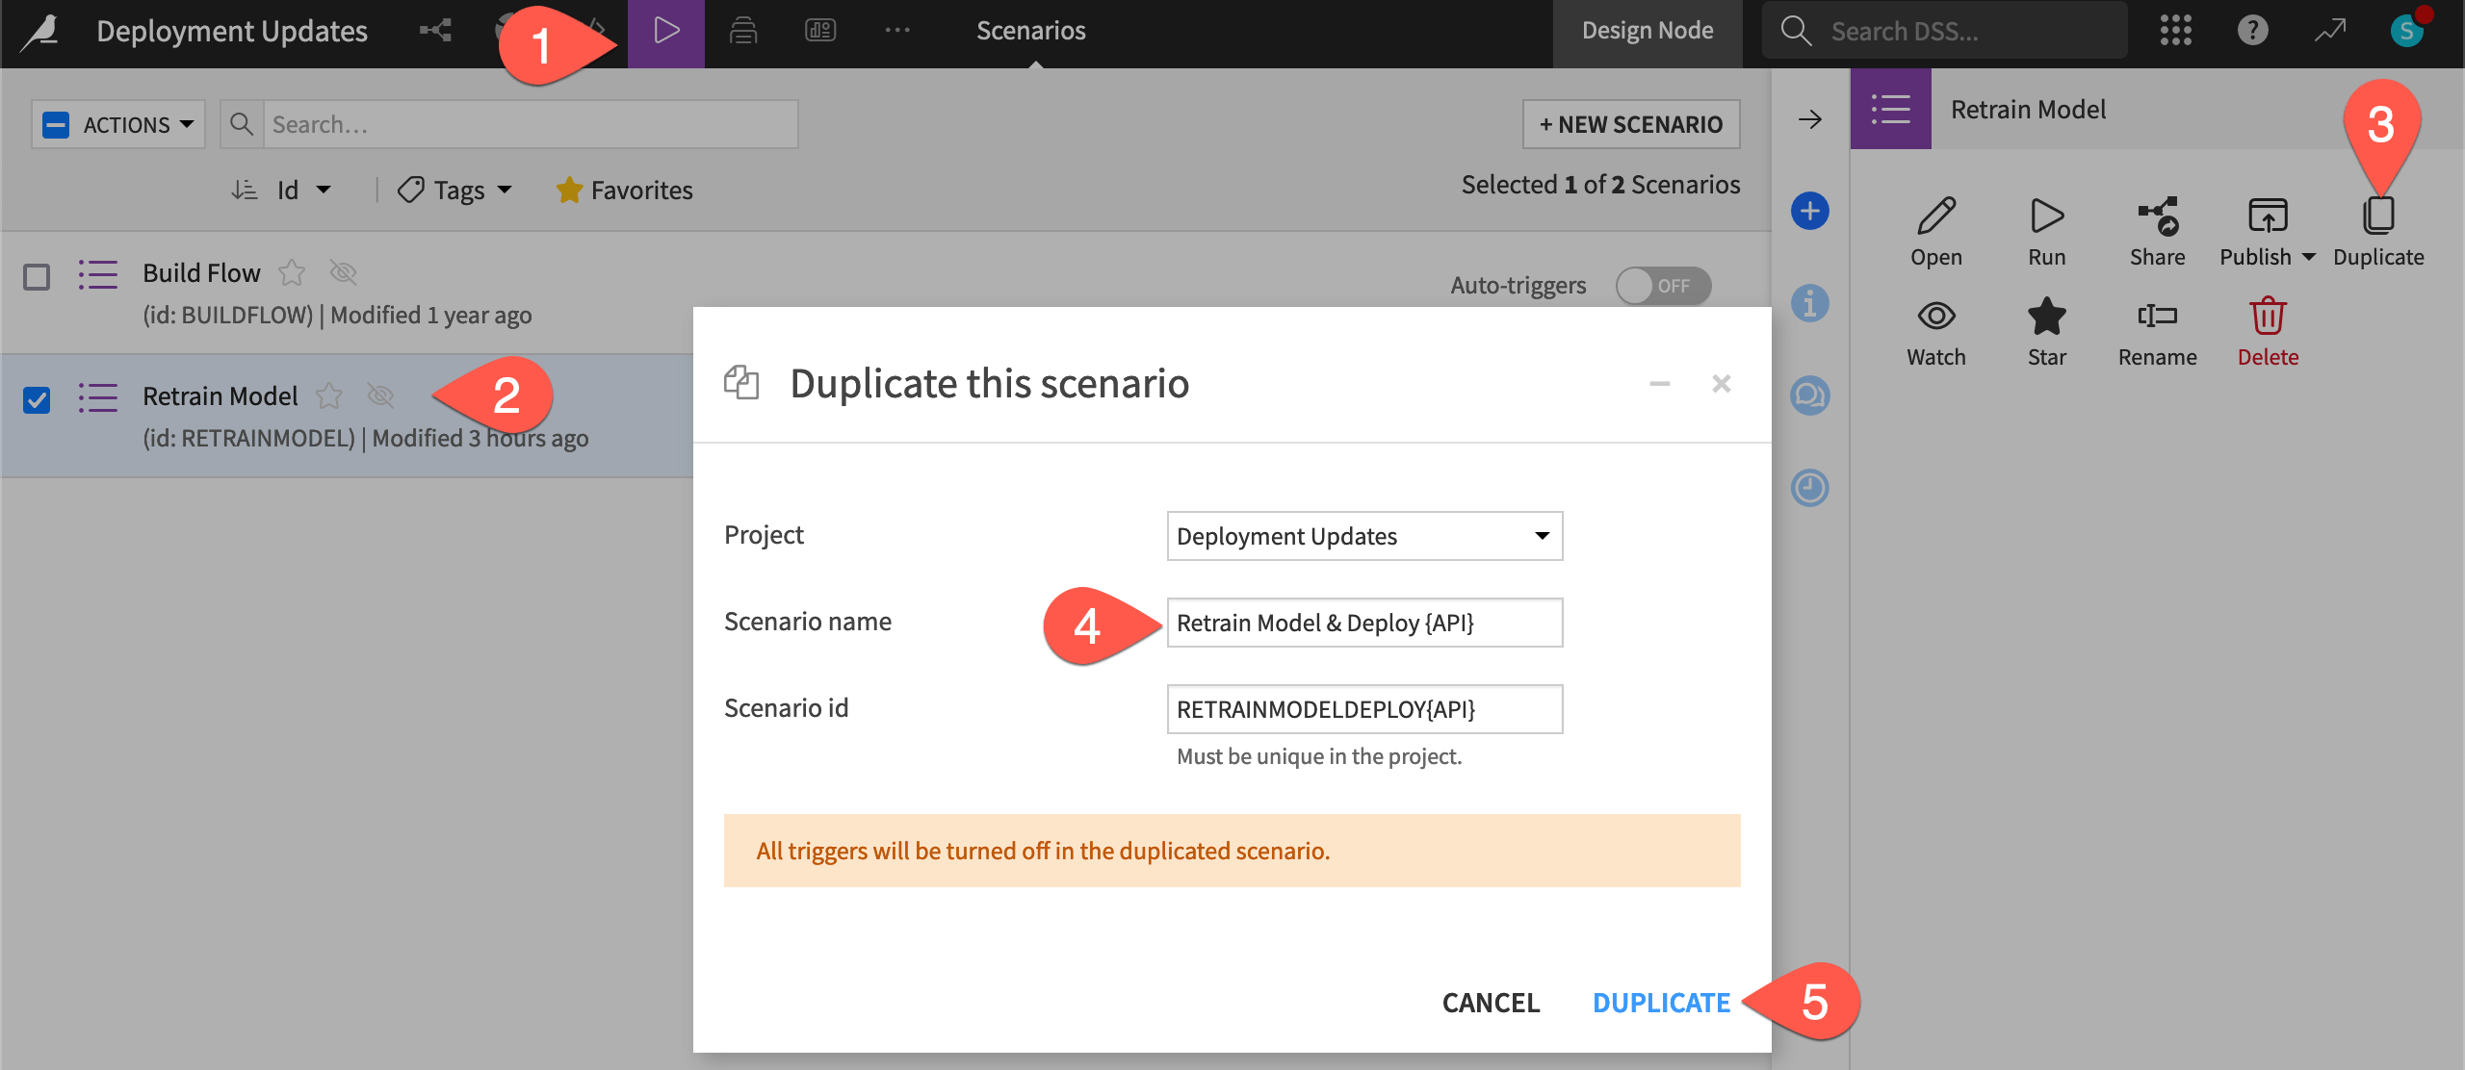Click the Scenario name input field
The height and width of the screenshot is (1070, 2465).
coord(1363,621)
